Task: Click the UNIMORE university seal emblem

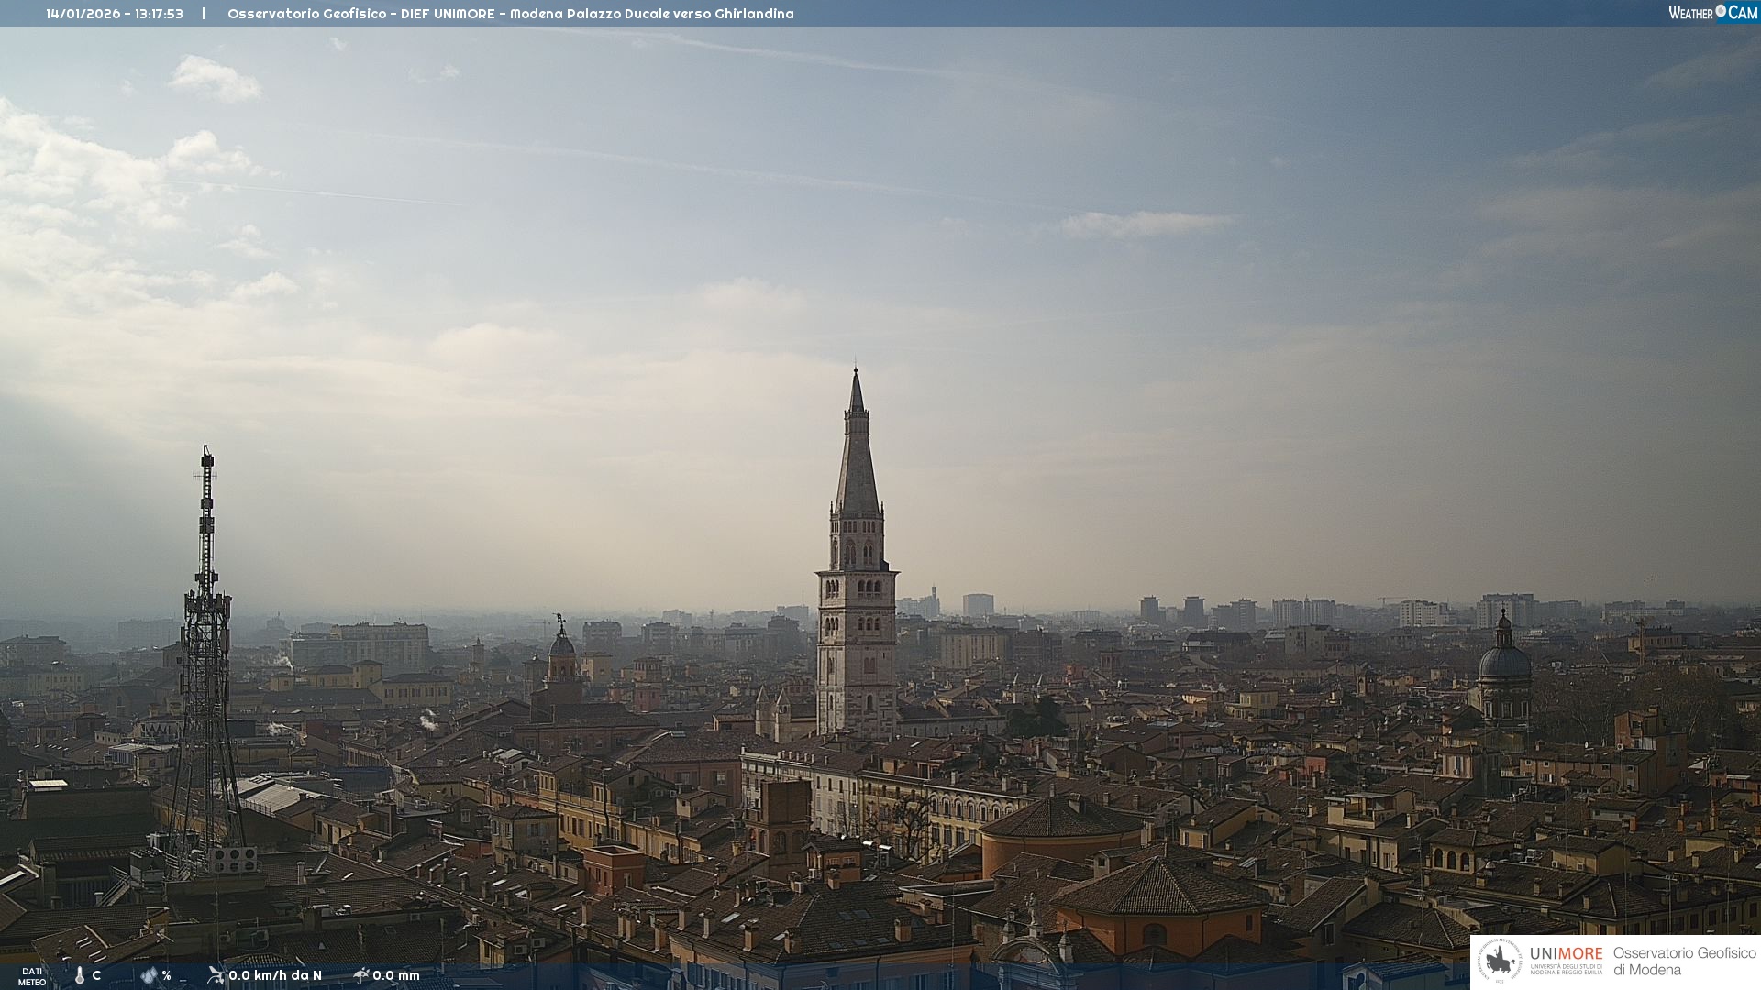Action: coord(1500,961)
